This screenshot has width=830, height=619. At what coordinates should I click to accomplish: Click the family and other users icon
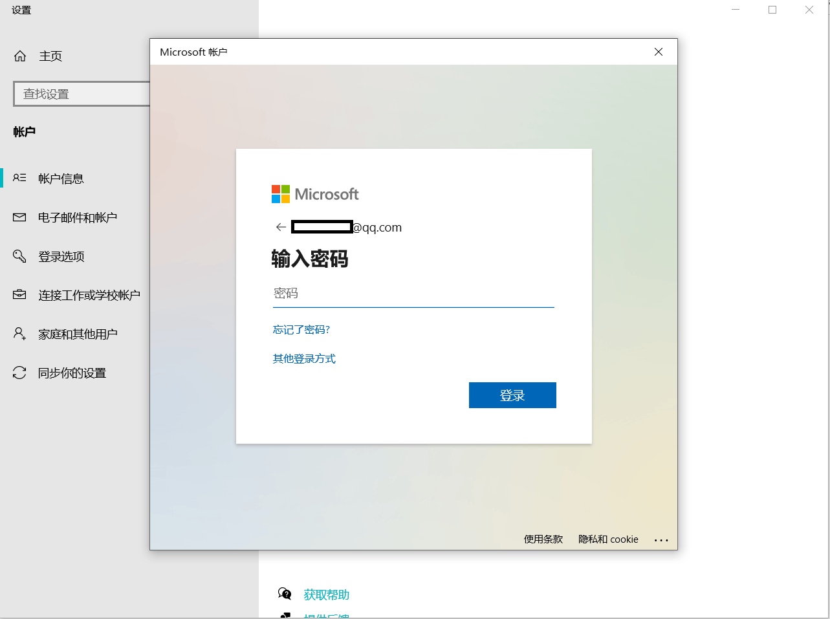click(x=20, y=334)
